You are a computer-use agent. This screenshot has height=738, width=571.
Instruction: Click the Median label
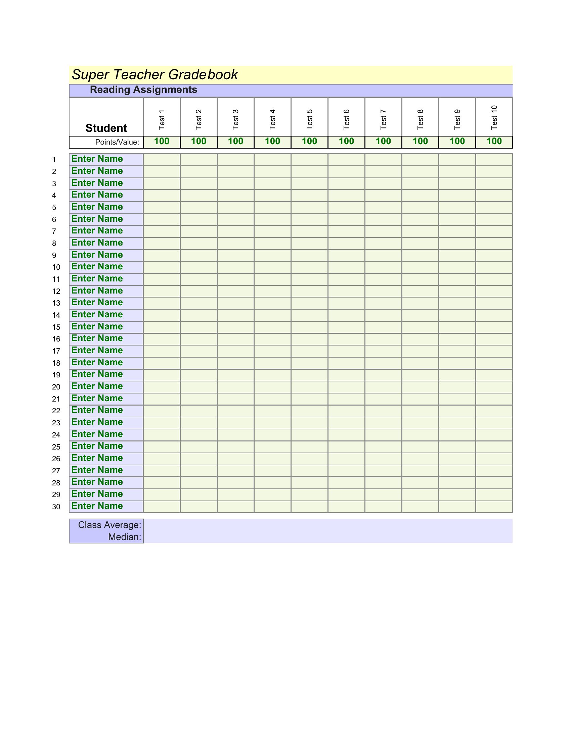tap(125, 537)
